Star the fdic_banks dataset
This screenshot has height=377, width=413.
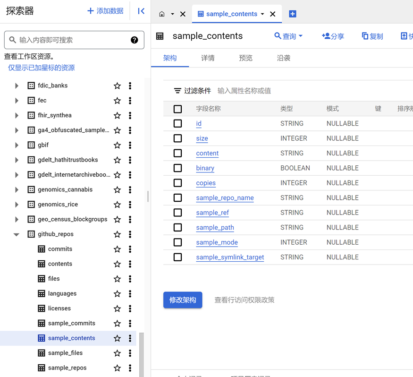pyautogui.click(x=117, y=86)
